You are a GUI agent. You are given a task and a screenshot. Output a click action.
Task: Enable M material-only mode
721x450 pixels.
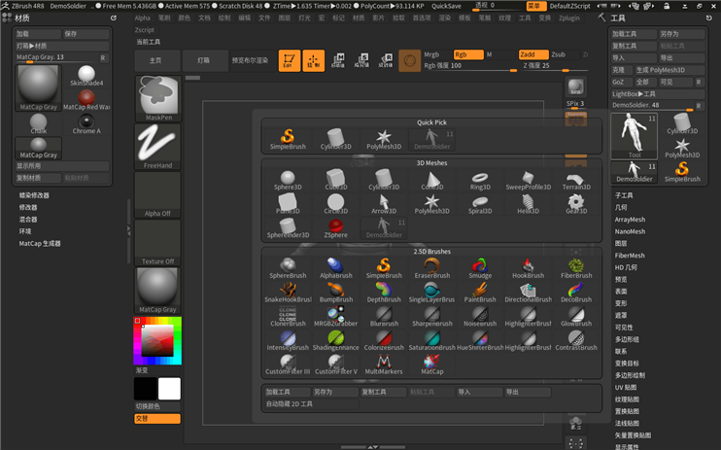click(x=490, y=54)
